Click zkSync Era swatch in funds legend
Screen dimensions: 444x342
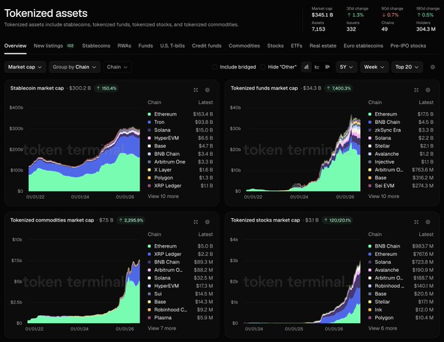(370, 130)
